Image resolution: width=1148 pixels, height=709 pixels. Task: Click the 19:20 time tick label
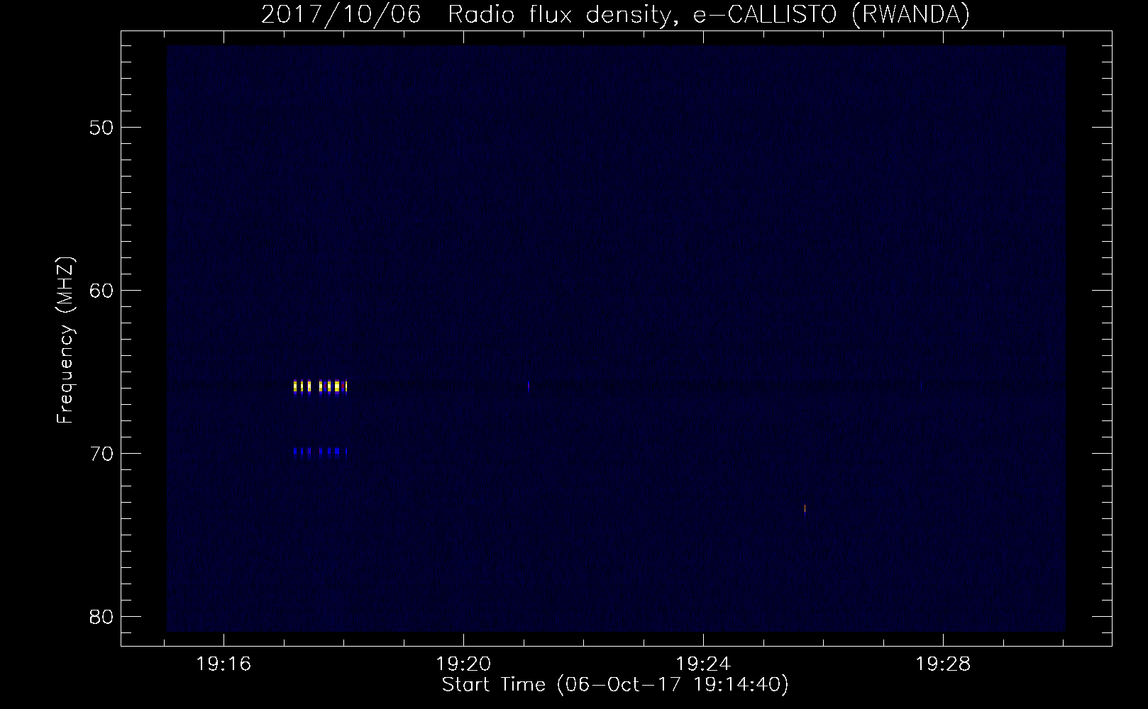(463, 665)
